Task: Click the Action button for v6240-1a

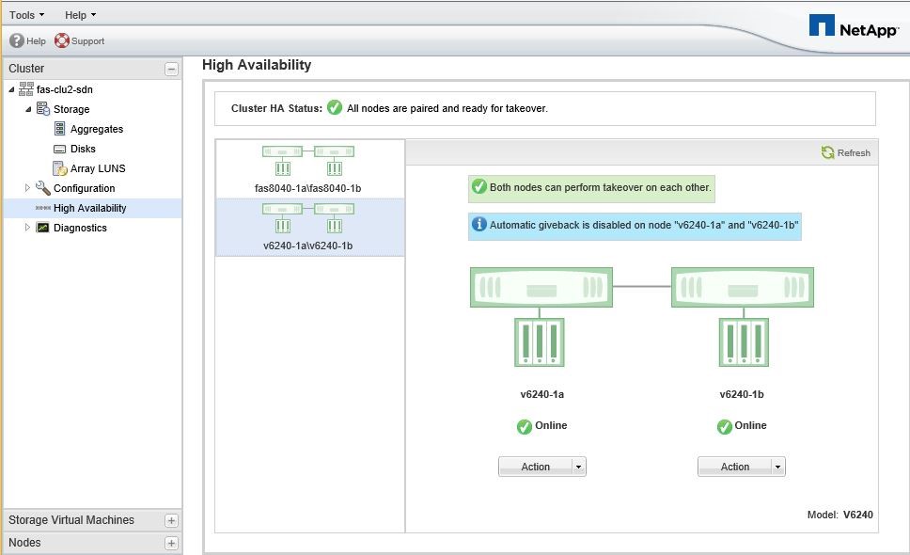Action: (536, 467)
